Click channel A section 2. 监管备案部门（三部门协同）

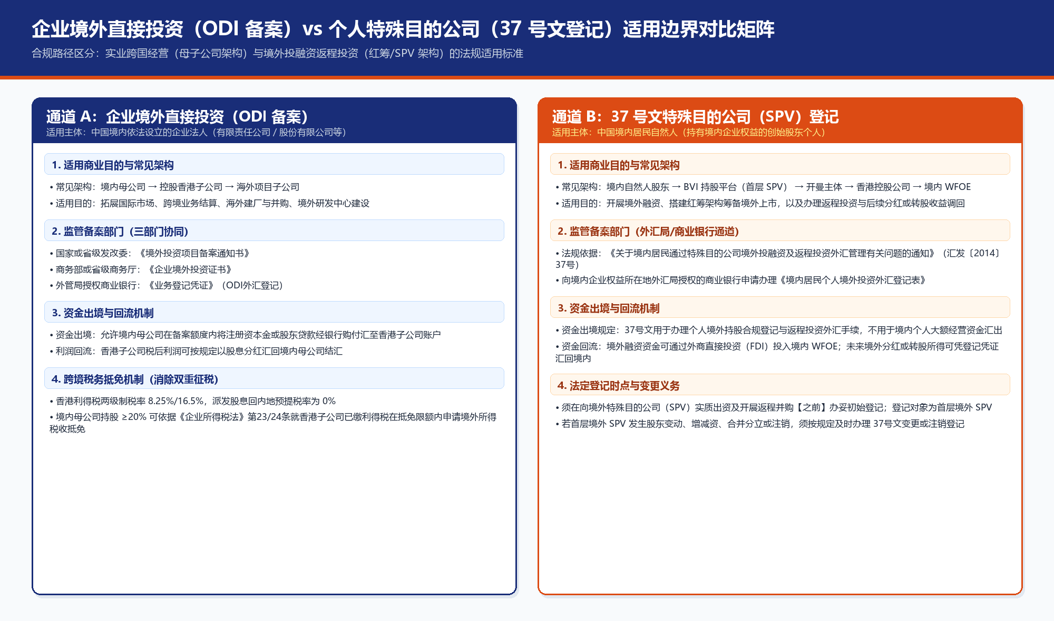274,231
